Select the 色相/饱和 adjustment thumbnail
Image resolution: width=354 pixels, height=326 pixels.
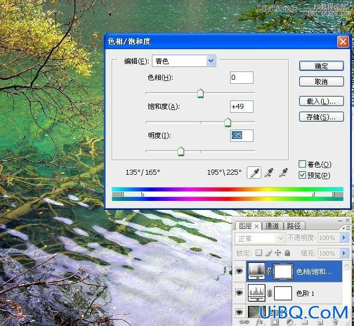(x=256, y=271)
